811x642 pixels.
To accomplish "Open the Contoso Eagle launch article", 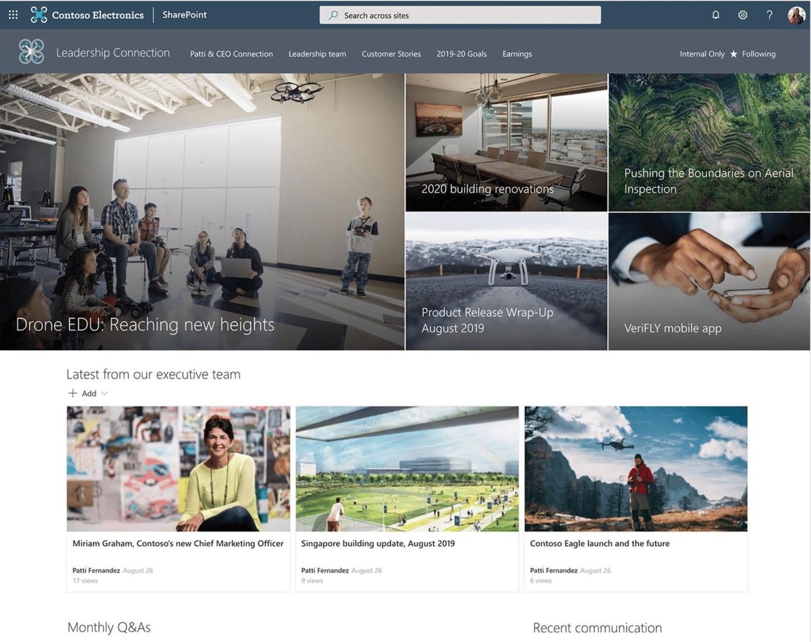I will [600, 543].
